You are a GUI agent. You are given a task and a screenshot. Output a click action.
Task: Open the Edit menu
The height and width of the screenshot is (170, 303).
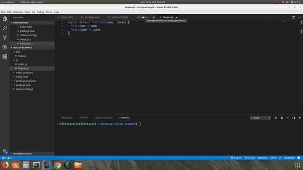click(9, 12)
